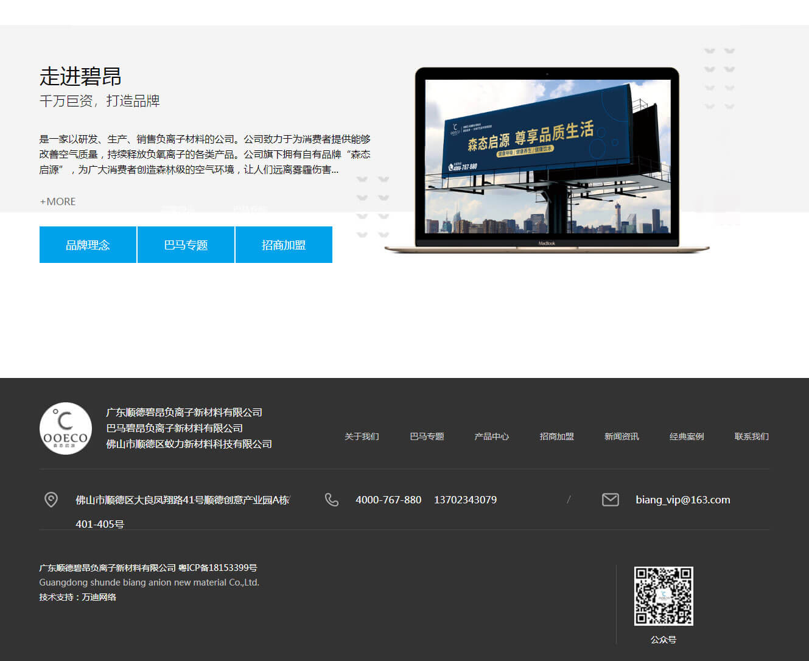809x661 pixels.
Task: Click the email envelope icon
Action: (x=610, y=500)
